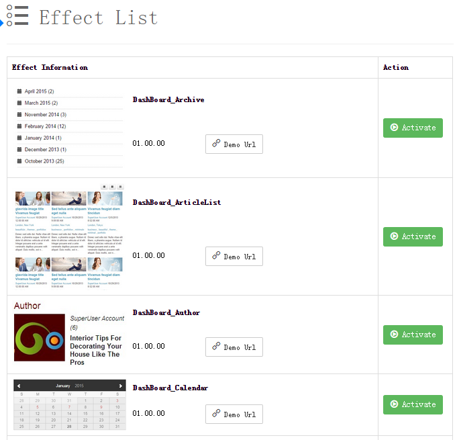Click the play-circle icon on Calendar's Activate button
Screen dimensions: 457x440
pyautogui.click(x=394, y=404)
